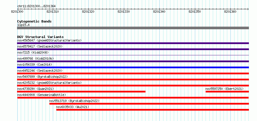The width and height of the screenshot is (257, 121).
Task: Select the red nsv5497899 variant bar
Action: (x=133, y=80)
